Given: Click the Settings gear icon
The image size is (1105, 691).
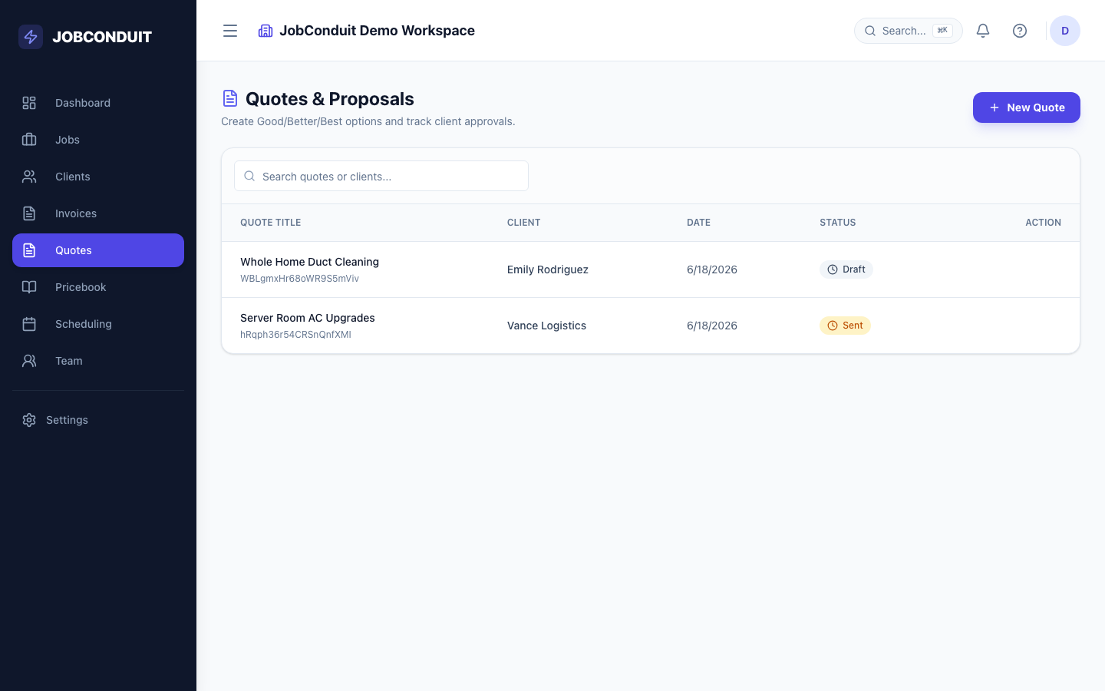Looking at the screenshot, I should coord(29,420).
